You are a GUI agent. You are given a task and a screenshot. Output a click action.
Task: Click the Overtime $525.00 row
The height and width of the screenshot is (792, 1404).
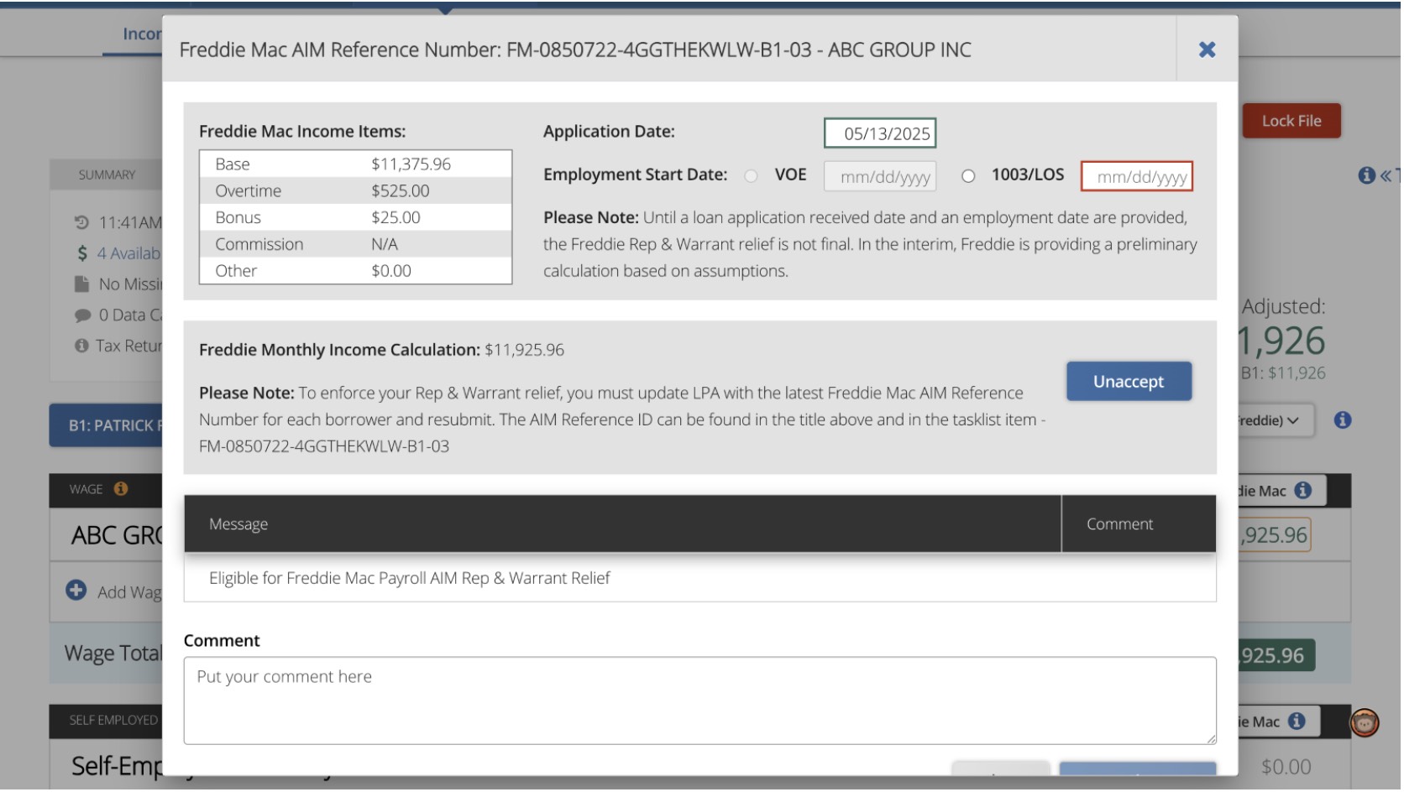click(356, 191)
